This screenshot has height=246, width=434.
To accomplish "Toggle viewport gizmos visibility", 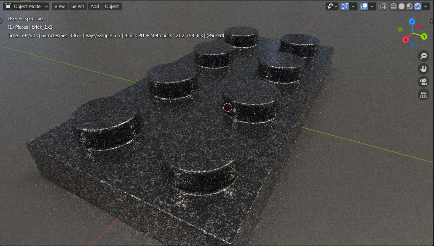I will [345, 6].
